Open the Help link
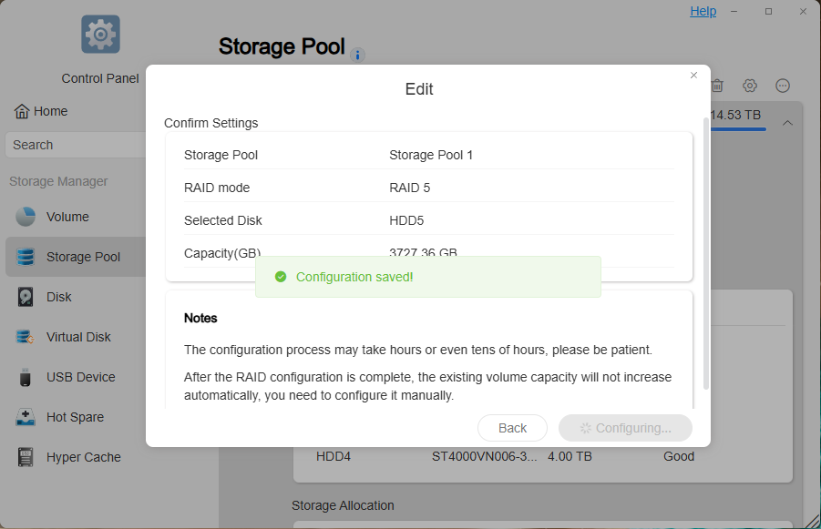821x529 pixels. 703,11
